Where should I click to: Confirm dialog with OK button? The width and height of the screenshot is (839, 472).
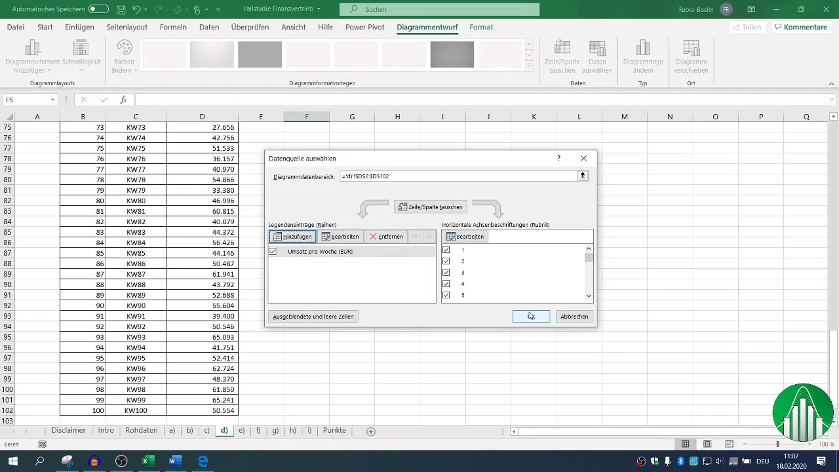point(531,316)
